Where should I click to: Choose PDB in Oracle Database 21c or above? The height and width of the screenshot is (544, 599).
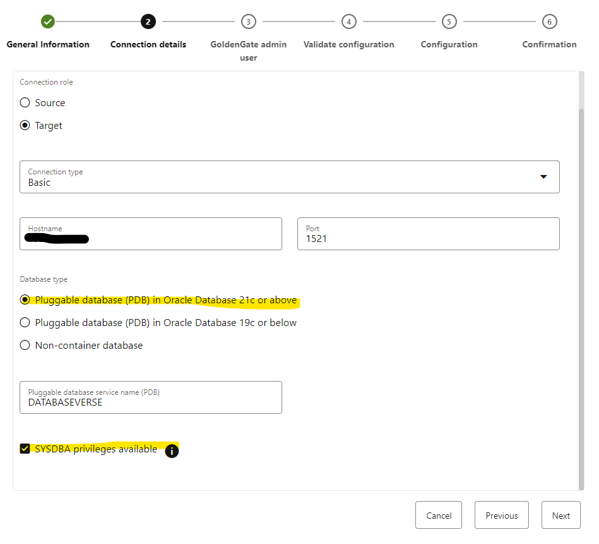(25, 299)
